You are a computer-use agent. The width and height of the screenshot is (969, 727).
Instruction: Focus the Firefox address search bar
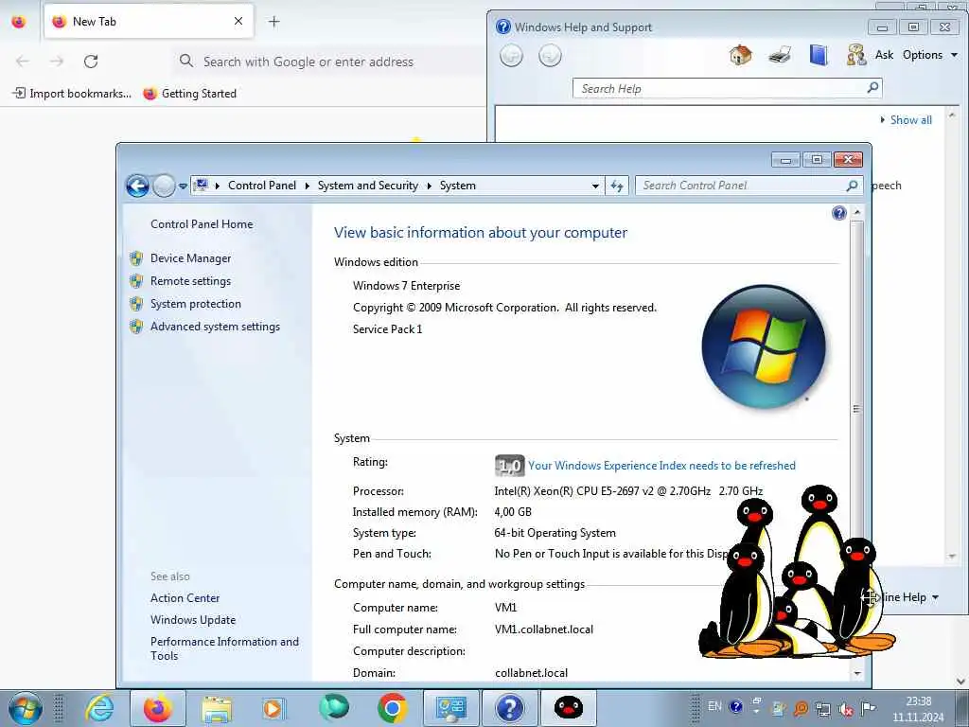click(327, 62)
